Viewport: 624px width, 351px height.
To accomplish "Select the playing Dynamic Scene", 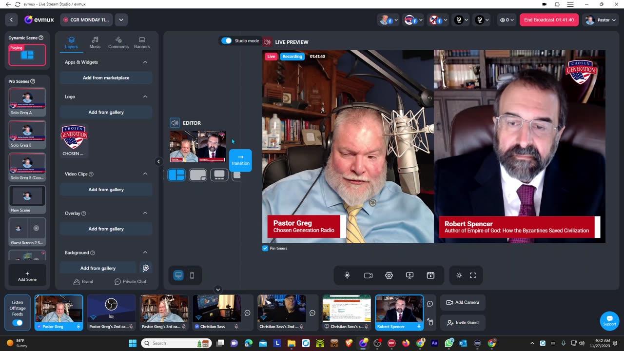I will [27, 55].
